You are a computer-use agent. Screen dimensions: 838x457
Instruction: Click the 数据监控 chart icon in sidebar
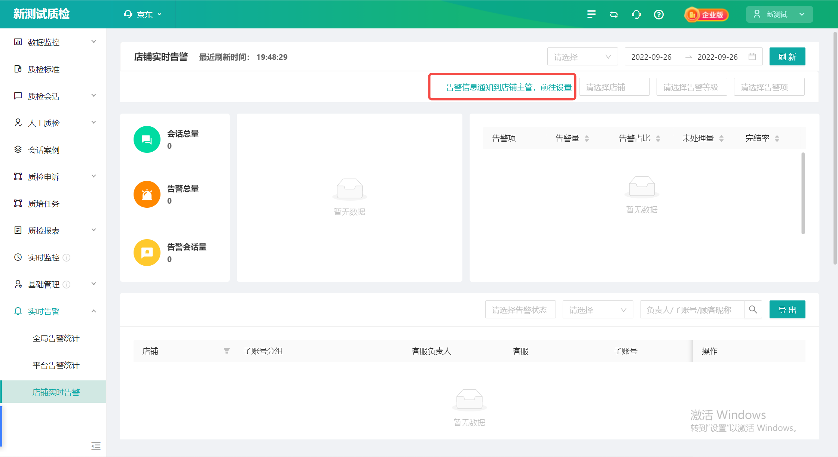click(18, 42)
